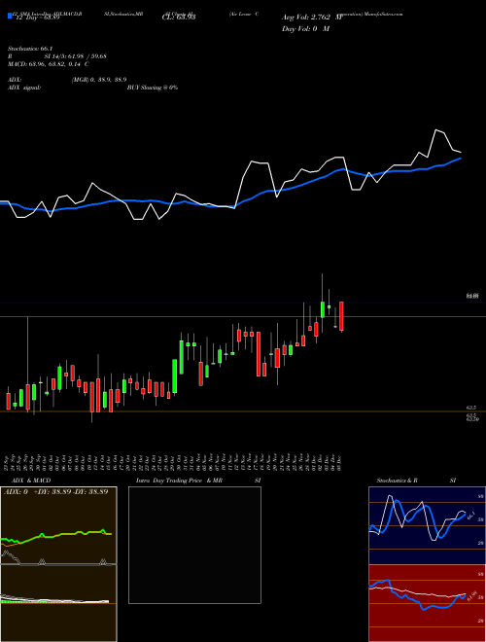Viewport: 486px width, 642px height.
Task: Click the white price line peak on upper chart
Action: [436, 130]
